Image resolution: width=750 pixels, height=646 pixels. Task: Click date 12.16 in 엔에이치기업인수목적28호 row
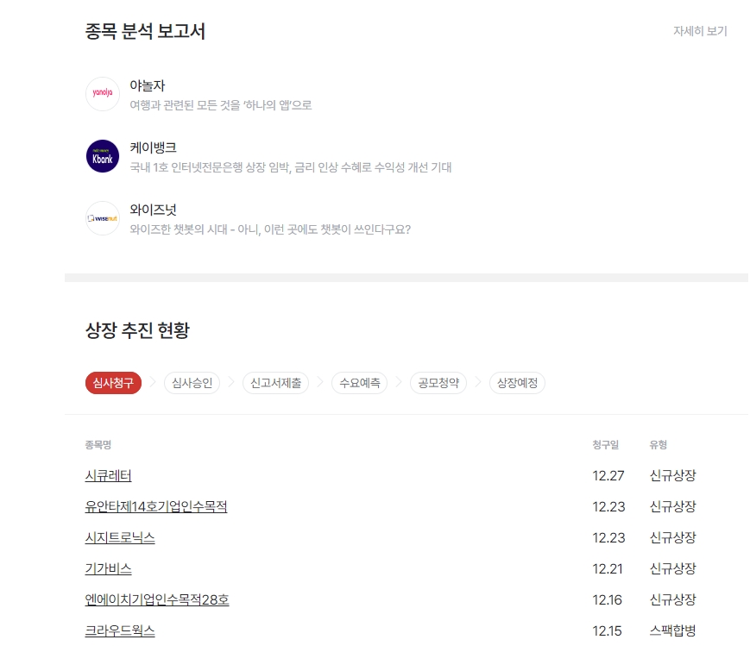(x=608, y=600)
